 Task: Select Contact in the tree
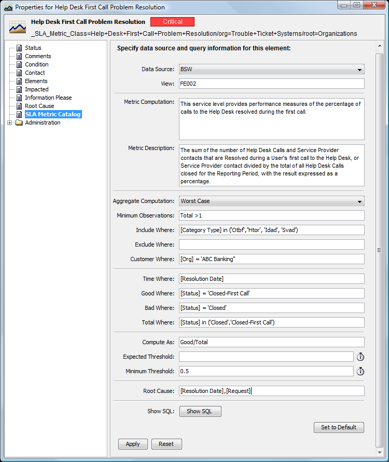point(35,73)
